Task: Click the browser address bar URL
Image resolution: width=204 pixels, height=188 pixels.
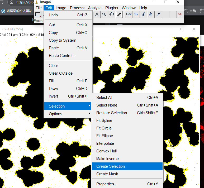Action: pyautogui.click(x=25, y=2)
